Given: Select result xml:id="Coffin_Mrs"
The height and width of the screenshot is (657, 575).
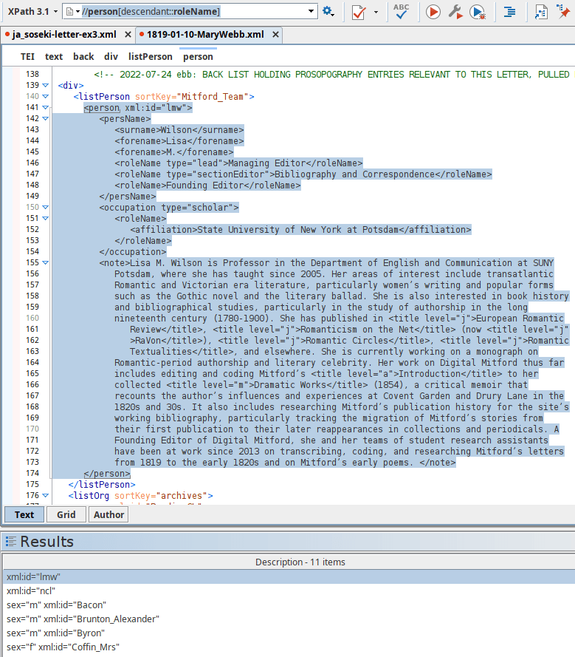Looking at the screenshot, I should pyautogui.click(x=289, y=647).
